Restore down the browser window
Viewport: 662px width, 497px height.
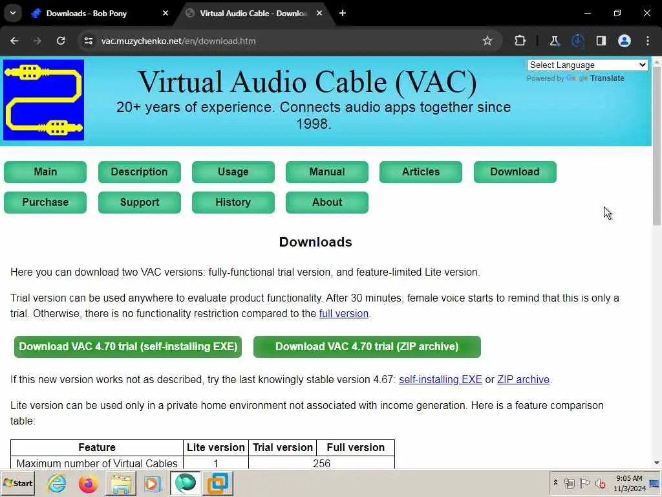pos(617,13)
